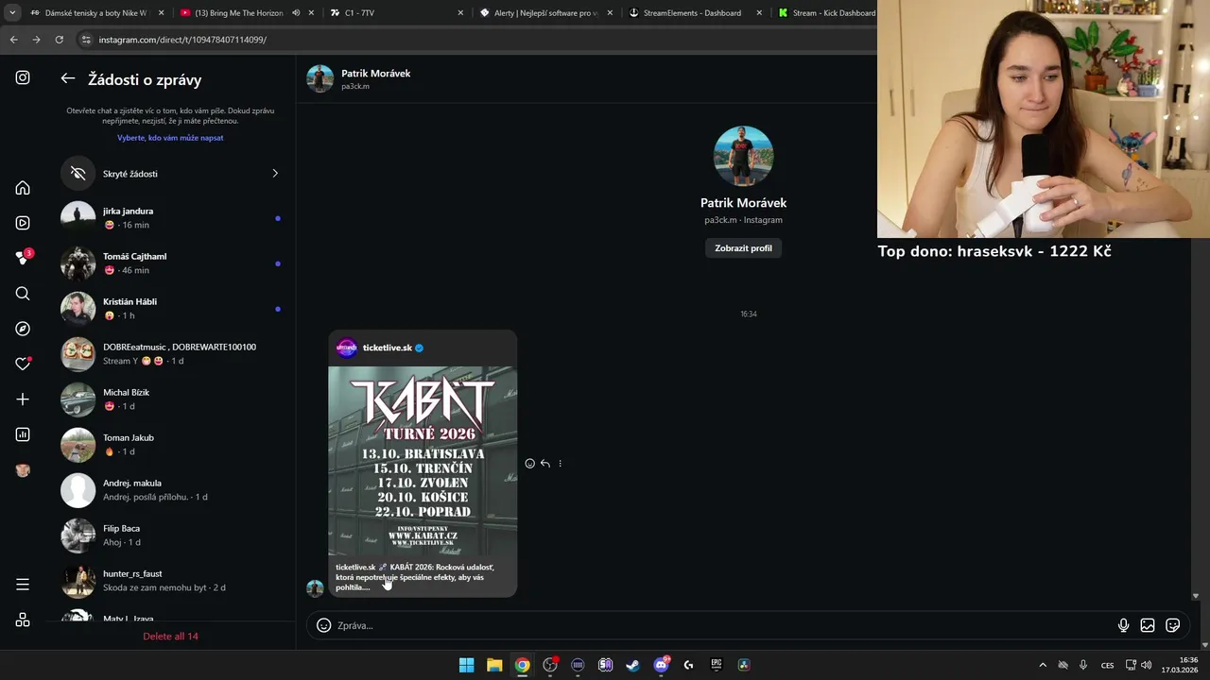
Task: Open the Reels icon in sidebar
Action: tap(23, 223)
